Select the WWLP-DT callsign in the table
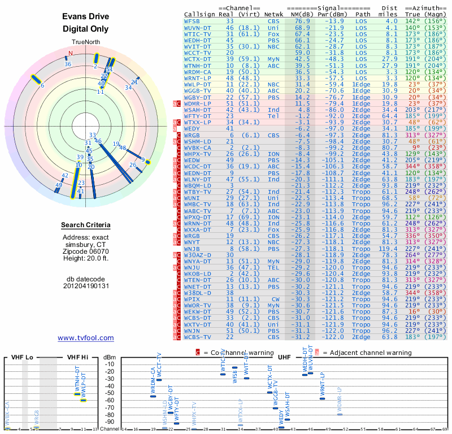This screenshot has height=434, width=452. (197, 85)
